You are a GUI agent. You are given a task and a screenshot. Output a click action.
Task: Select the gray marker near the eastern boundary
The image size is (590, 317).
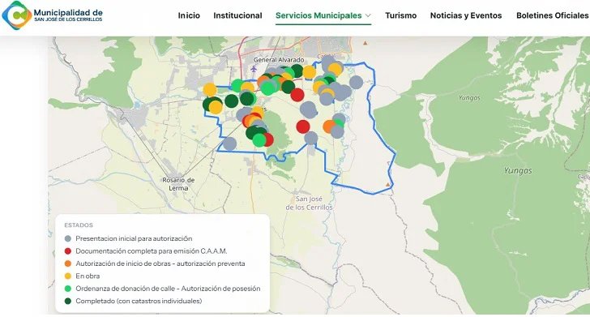point(356,82)
